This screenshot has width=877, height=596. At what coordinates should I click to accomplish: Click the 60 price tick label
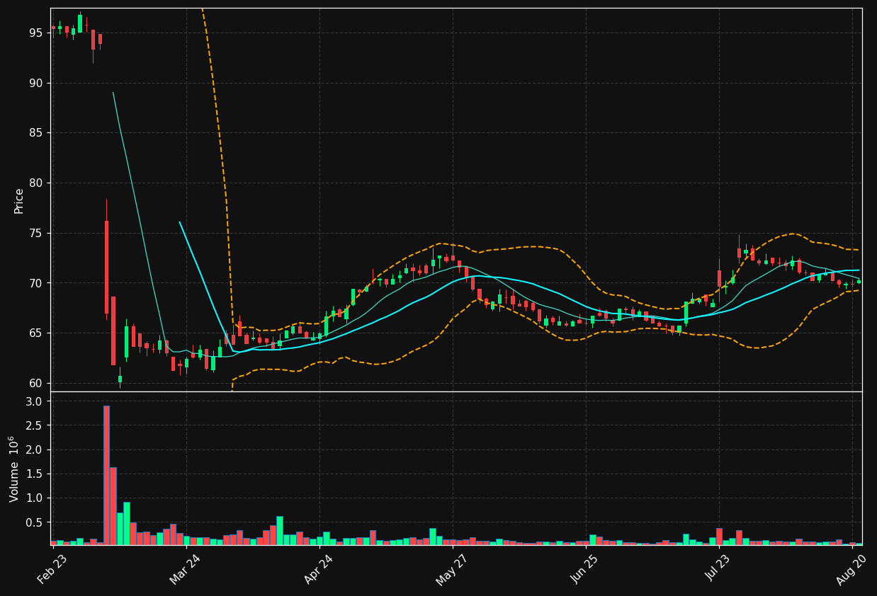pos(37,384)
